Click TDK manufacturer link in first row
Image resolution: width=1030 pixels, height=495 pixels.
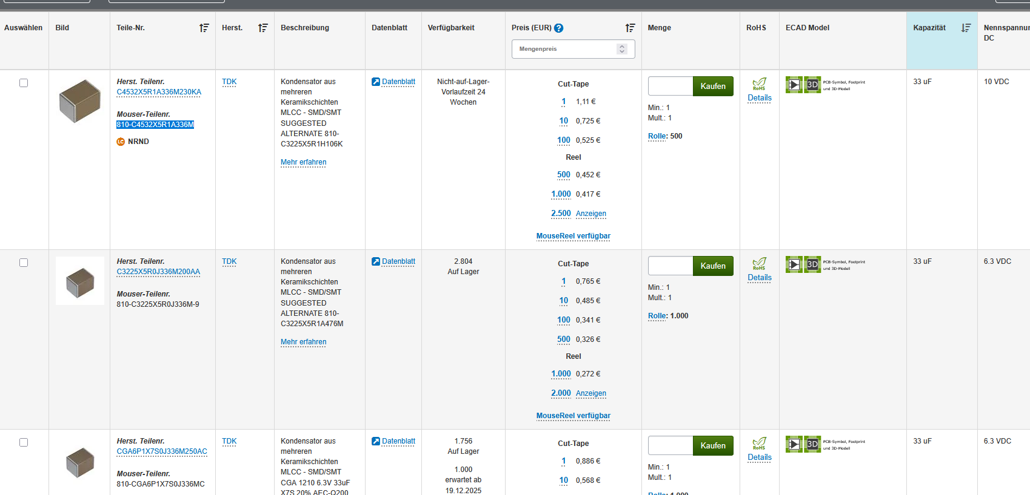coord(229,82)
